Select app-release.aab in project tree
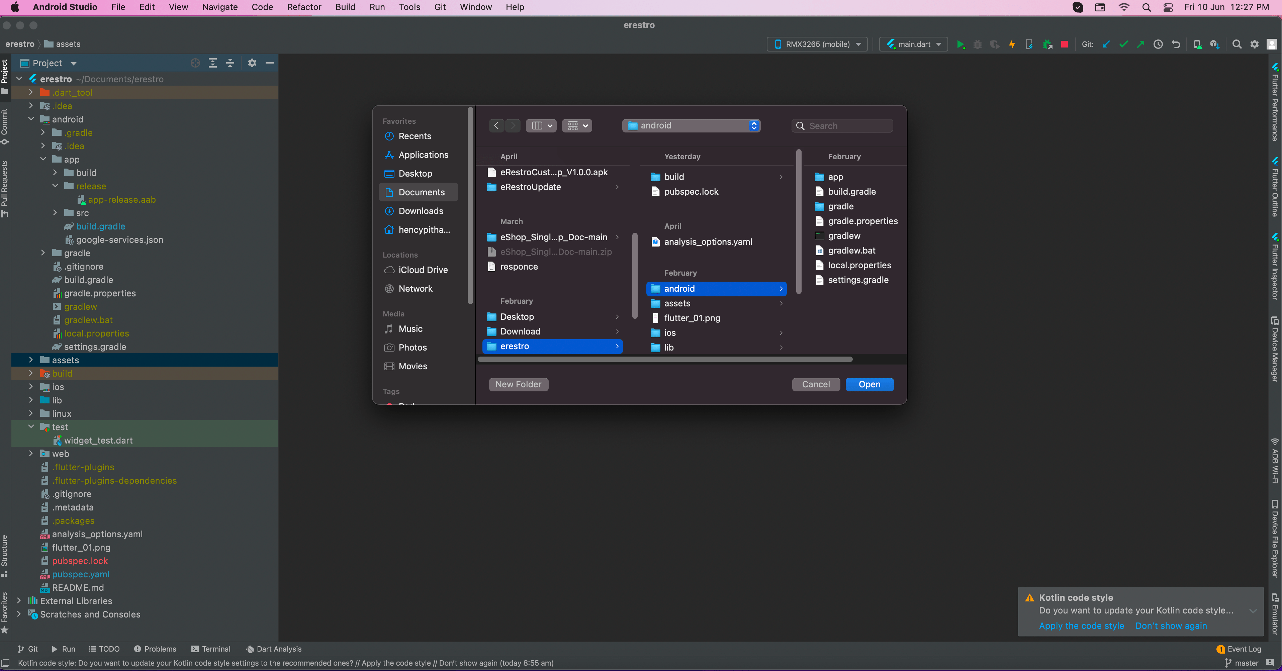The height and width of the screenshot is (671, 1282). 121,199
